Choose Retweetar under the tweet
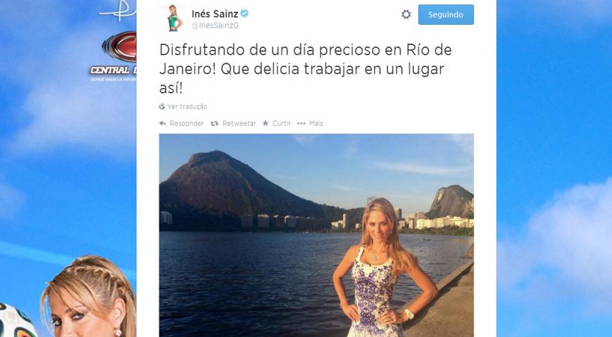 click(239, 123)
